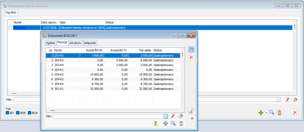The height and width of the screenshot is (132, 304).
Task: Open the dropdown arrow beside the green plus
Action: pyautogui.click(x=266, y=112)
